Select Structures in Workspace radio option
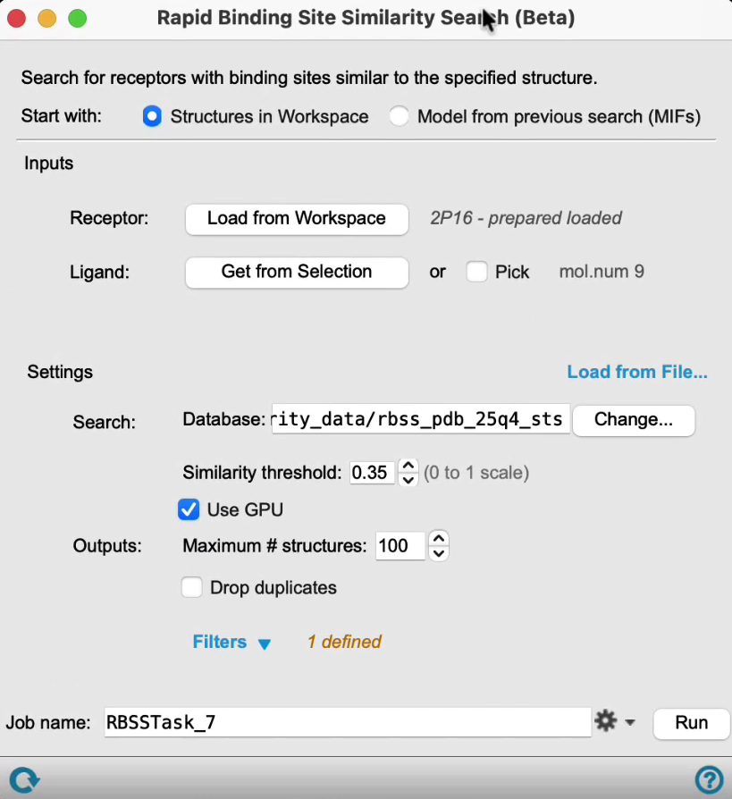This screenshot has width=732, height=799. (x=152, y=116)
